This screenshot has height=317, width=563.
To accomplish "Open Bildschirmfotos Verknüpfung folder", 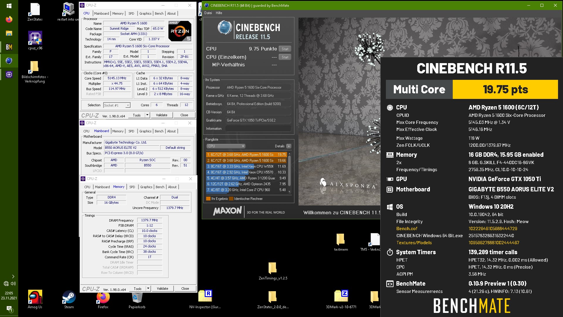I will 35,72.
